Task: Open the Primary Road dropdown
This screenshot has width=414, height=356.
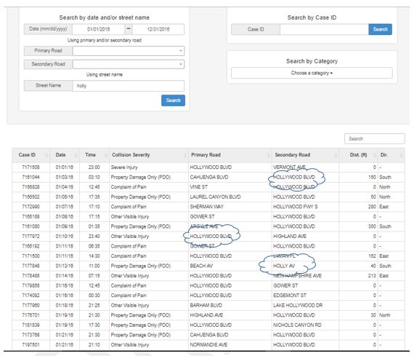Action: point(129,51)
